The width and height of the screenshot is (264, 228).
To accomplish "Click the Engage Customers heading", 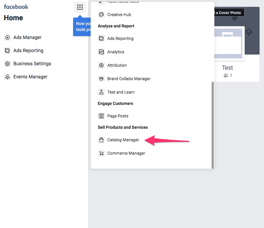I will coord(115,103).
